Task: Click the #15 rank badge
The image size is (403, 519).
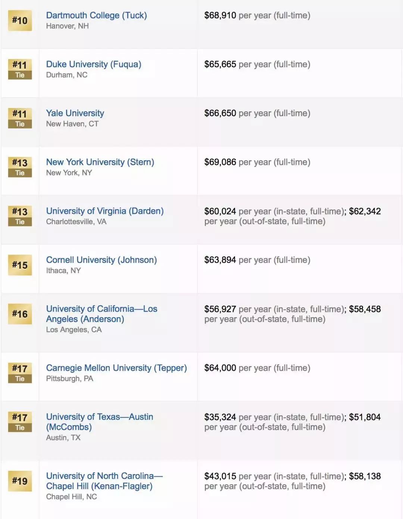Action: point(20,265)
